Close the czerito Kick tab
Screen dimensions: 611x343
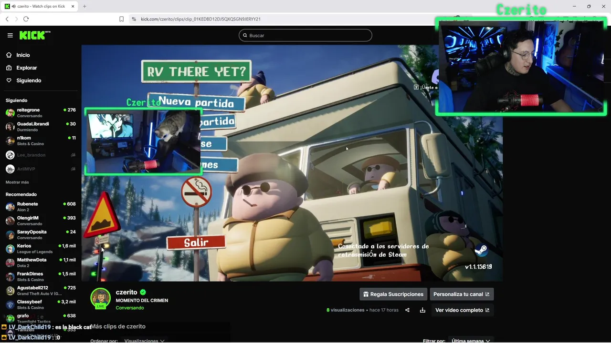tap(73, 6)
